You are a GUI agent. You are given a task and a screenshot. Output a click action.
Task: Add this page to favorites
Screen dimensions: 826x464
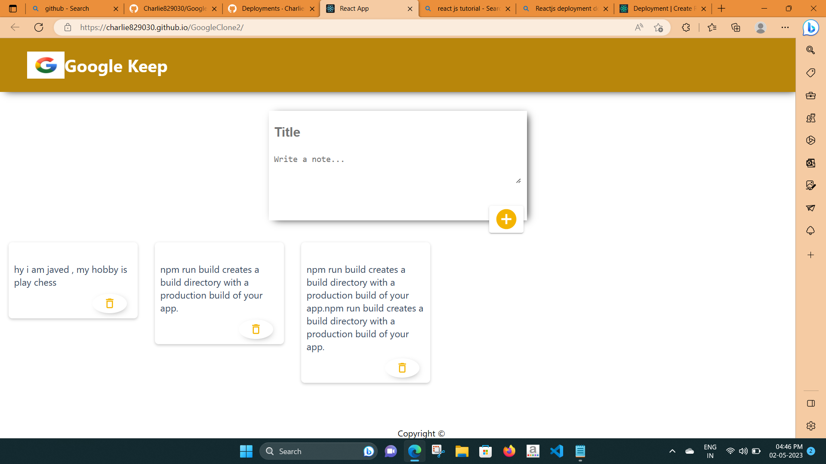click(x=658, y=27)
